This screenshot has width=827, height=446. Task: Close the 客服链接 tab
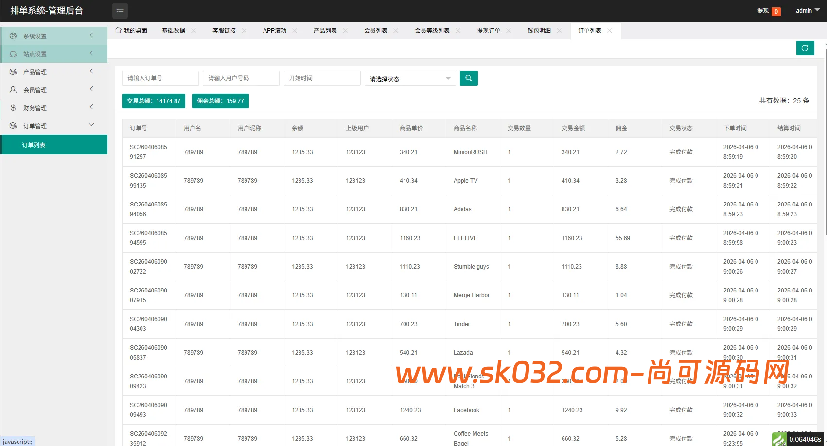[244, 30]
